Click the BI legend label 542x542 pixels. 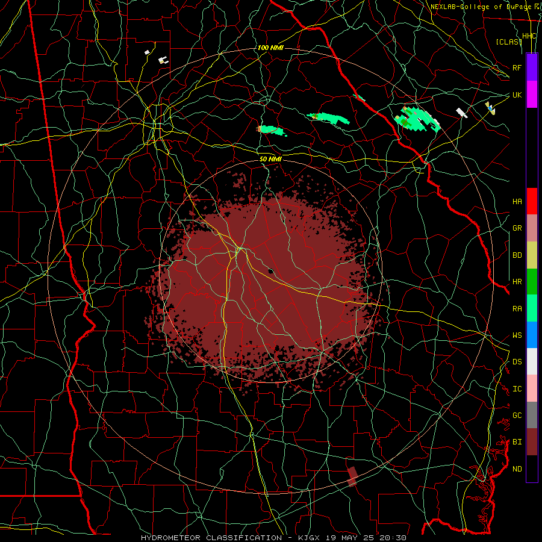pyautogui.click(x=517, y=442)
